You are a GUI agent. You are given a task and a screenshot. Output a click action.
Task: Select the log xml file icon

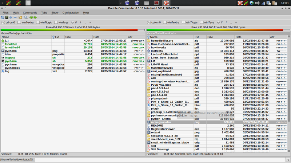(x=3, y=71)
